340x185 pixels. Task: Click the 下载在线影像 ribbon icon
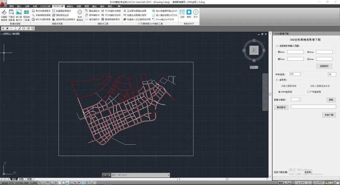[11, 15]
